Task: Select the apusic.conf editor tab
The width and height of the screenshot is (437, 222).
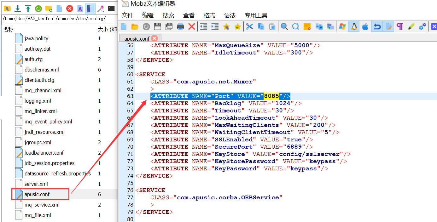Action: pos(137,39)
